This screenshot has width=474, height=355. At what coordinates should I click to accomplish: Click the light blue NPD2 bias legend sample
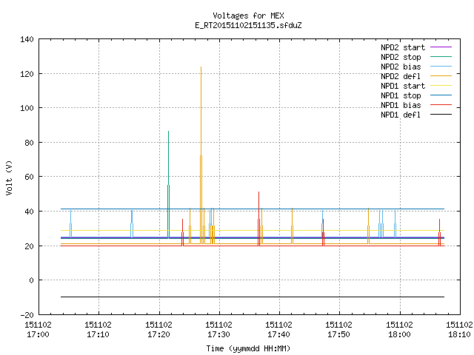pos(441,67)
